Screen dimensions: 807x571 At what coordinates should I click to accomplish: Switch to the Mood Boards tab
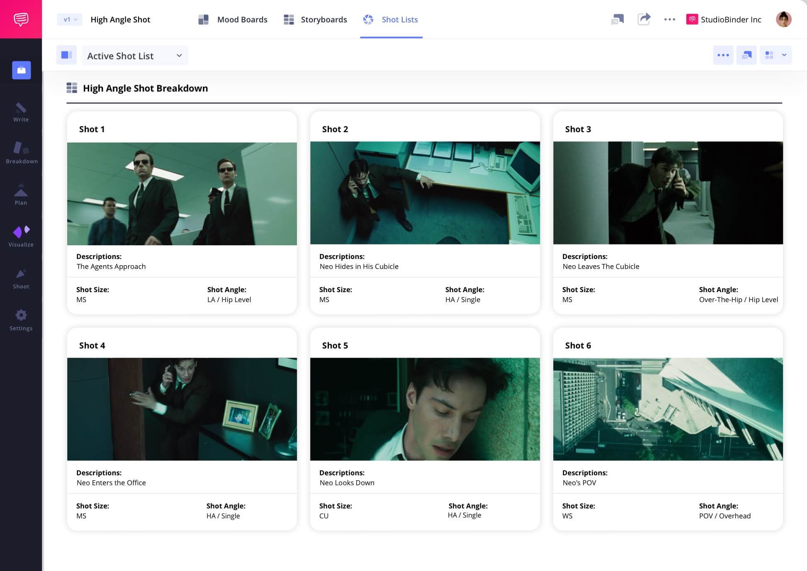(233, 19)
